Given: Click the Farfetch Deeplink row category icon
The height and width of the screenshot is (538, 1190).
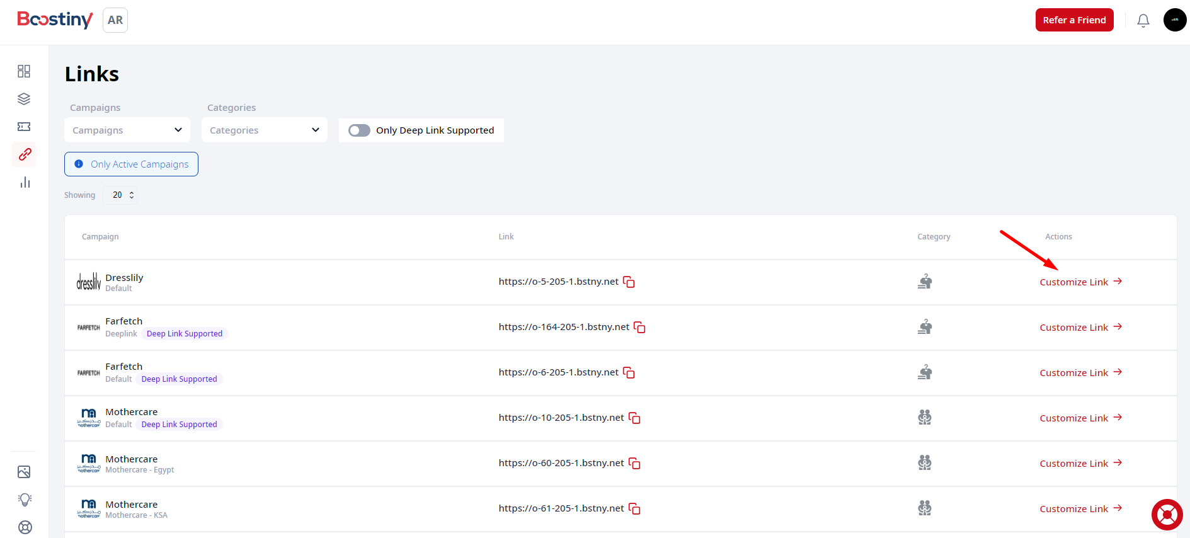Looking at the screenshot, I should click(x=925, y=327).
